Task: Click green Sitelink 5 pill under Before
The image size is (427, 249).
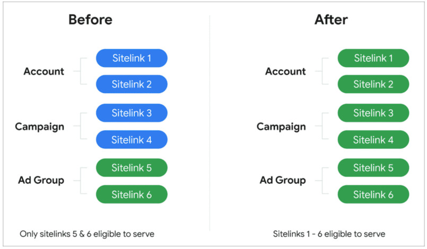Action: tap(132, 168)
